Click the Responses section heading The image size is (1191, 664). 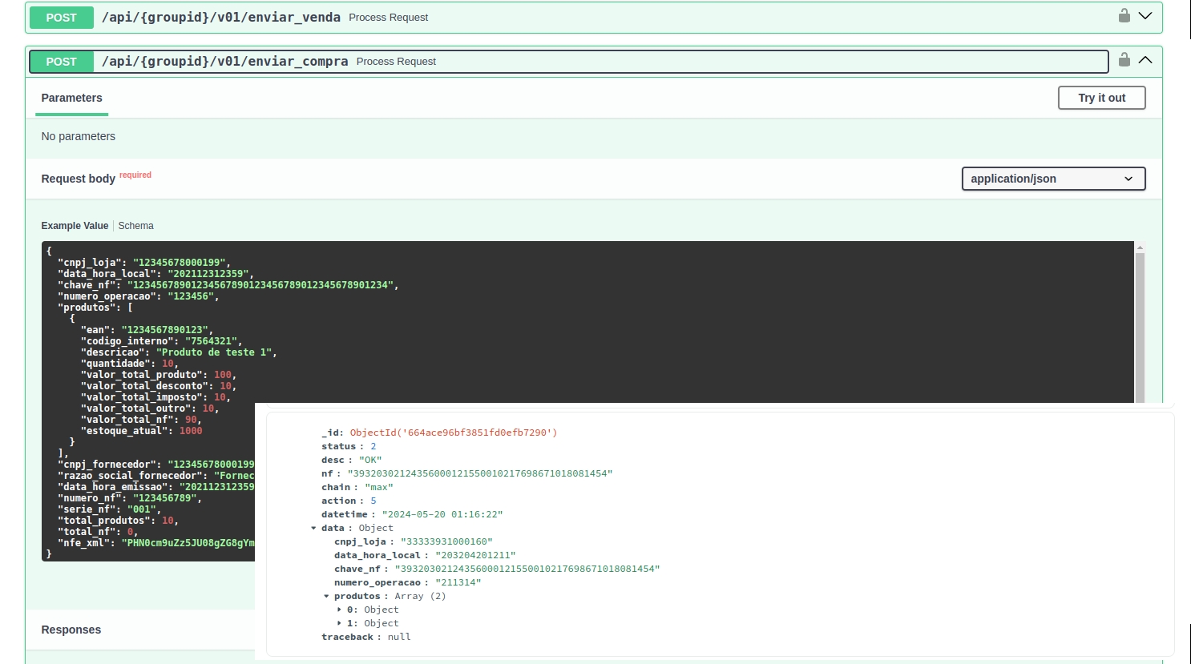tap(71, 630)
